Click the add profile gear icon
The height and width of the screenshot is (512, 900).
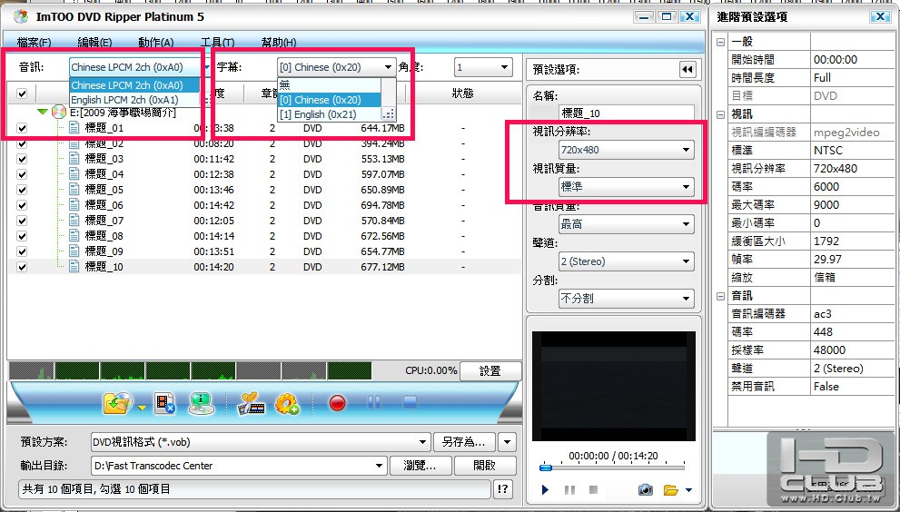pos(287,403)
